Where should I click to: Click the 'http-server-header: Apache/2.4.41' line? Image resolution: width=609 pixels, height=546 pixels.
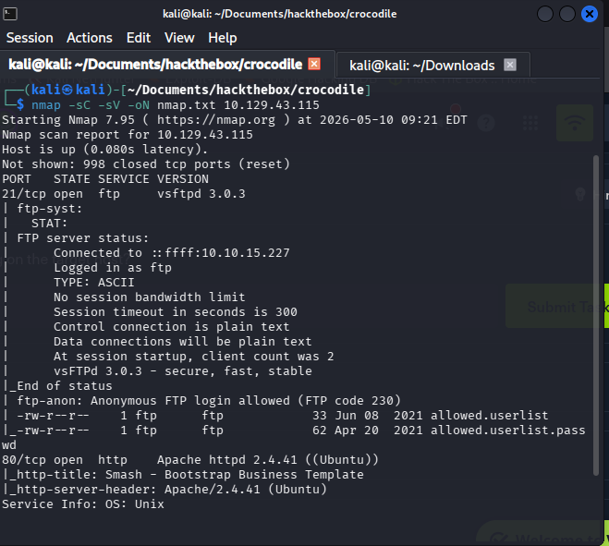[168, 490]
